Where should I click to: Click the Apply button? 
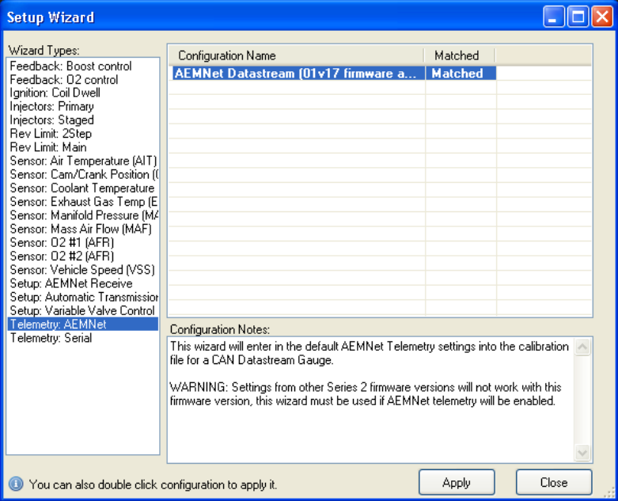coord(457,482)
